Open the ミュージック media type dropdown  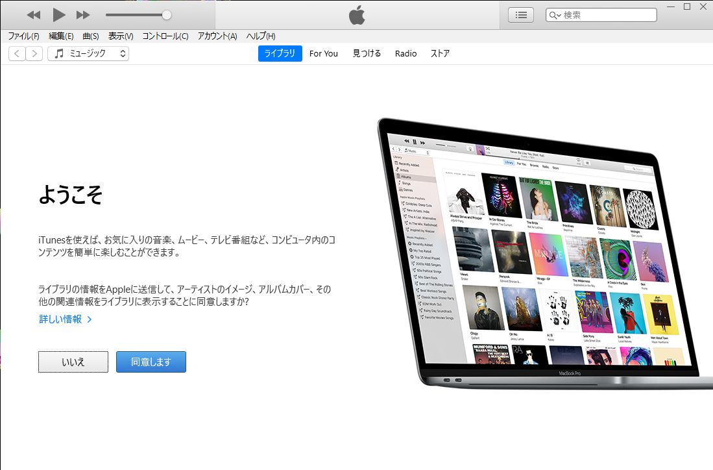pyautogui.click(x=88, y=54)
